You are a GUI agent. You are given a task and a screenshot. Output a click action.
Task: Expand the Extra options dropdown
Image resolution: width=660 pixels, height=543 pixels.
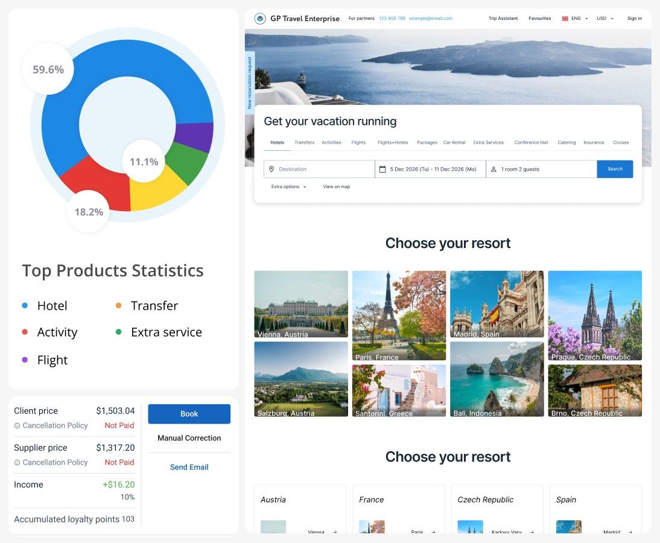pyautogui.click(x=288, y=186)
